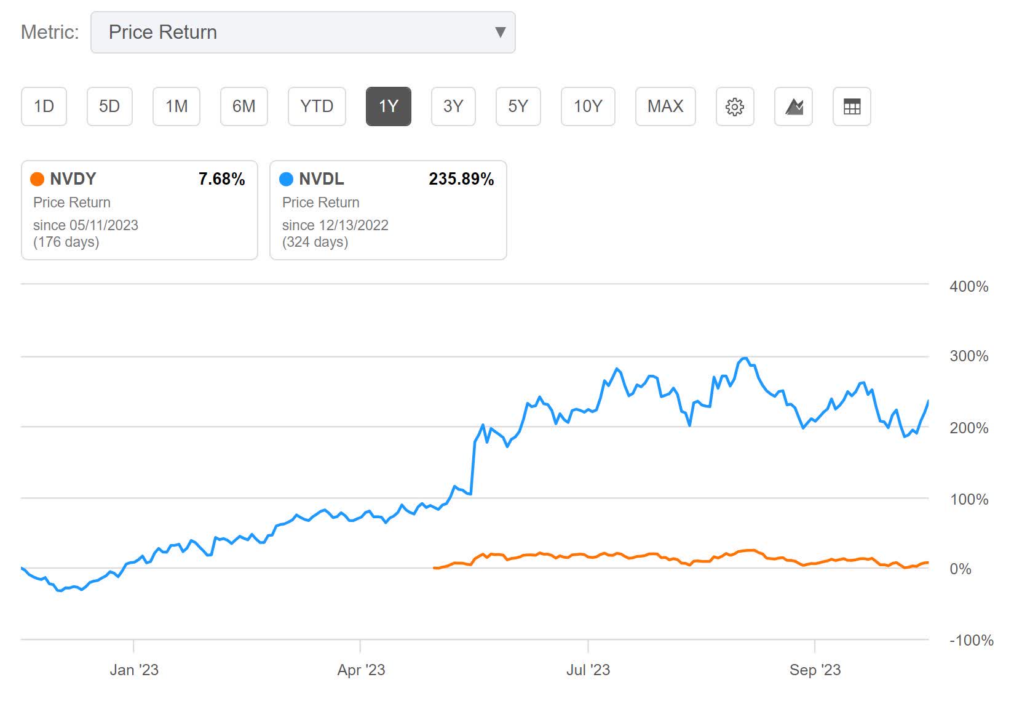The width and height of the screenshot is (1014, 701).
Task: Select the 5D range
Action: 109,106
